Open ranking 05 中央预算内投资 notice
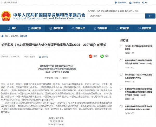 138,108
